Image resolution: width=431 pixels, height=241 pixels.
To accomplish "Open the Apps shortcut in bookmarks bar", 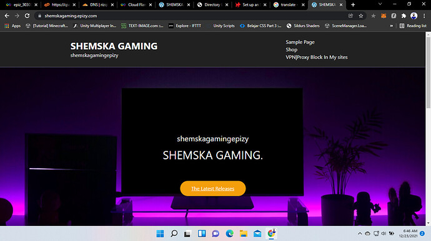I will (x=12, y=26).
